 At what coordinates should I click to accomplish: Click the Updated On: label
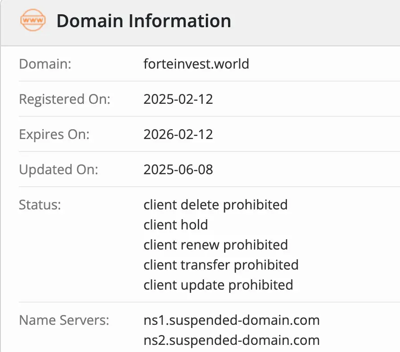point(58,169)
